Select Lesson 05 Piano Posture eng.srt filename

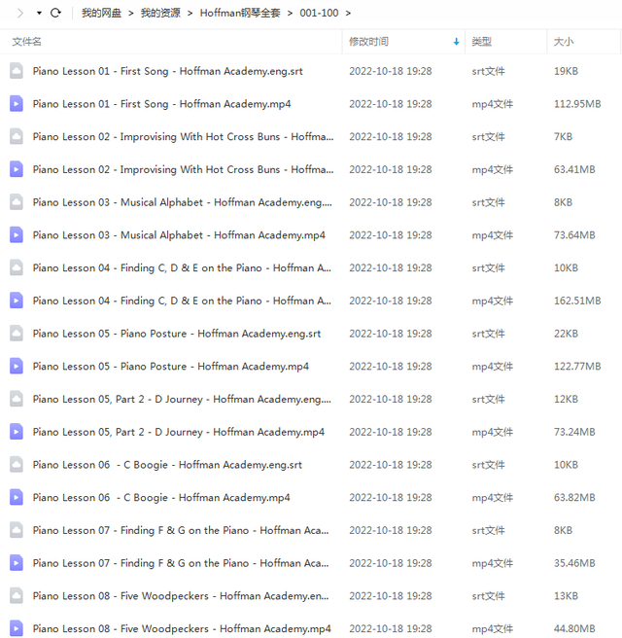coord(177,334)
